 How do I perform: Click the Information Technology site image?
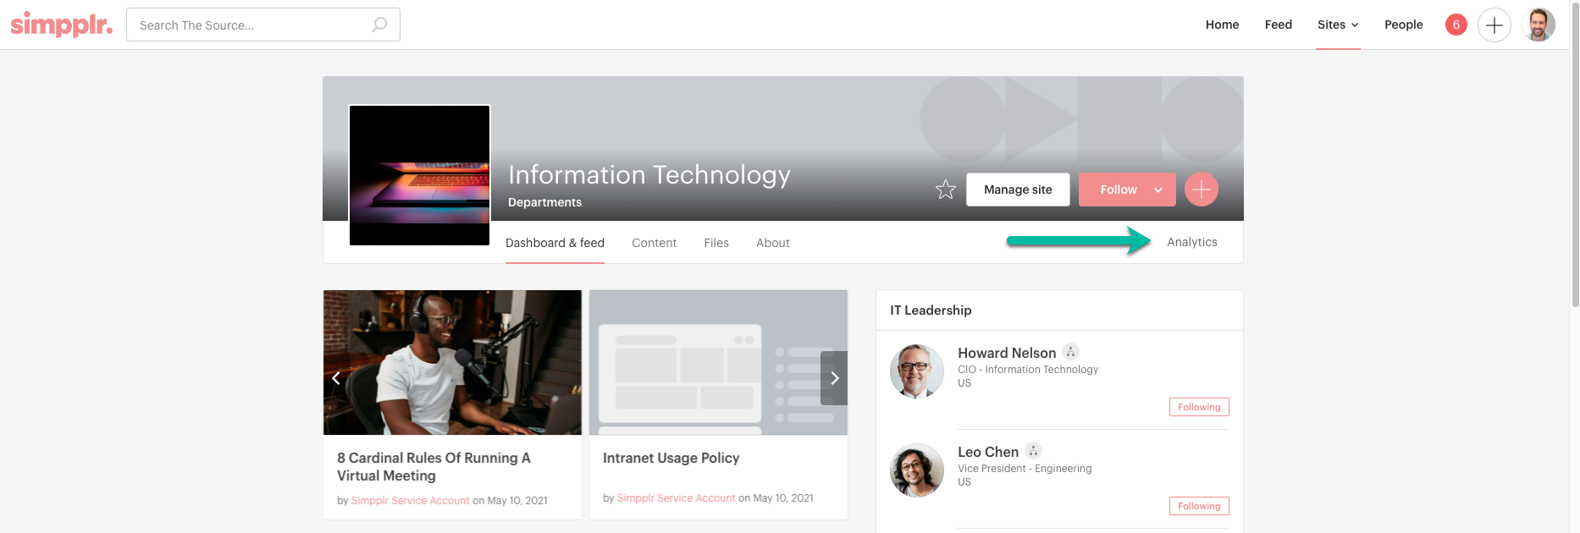[x=420, y=175]
